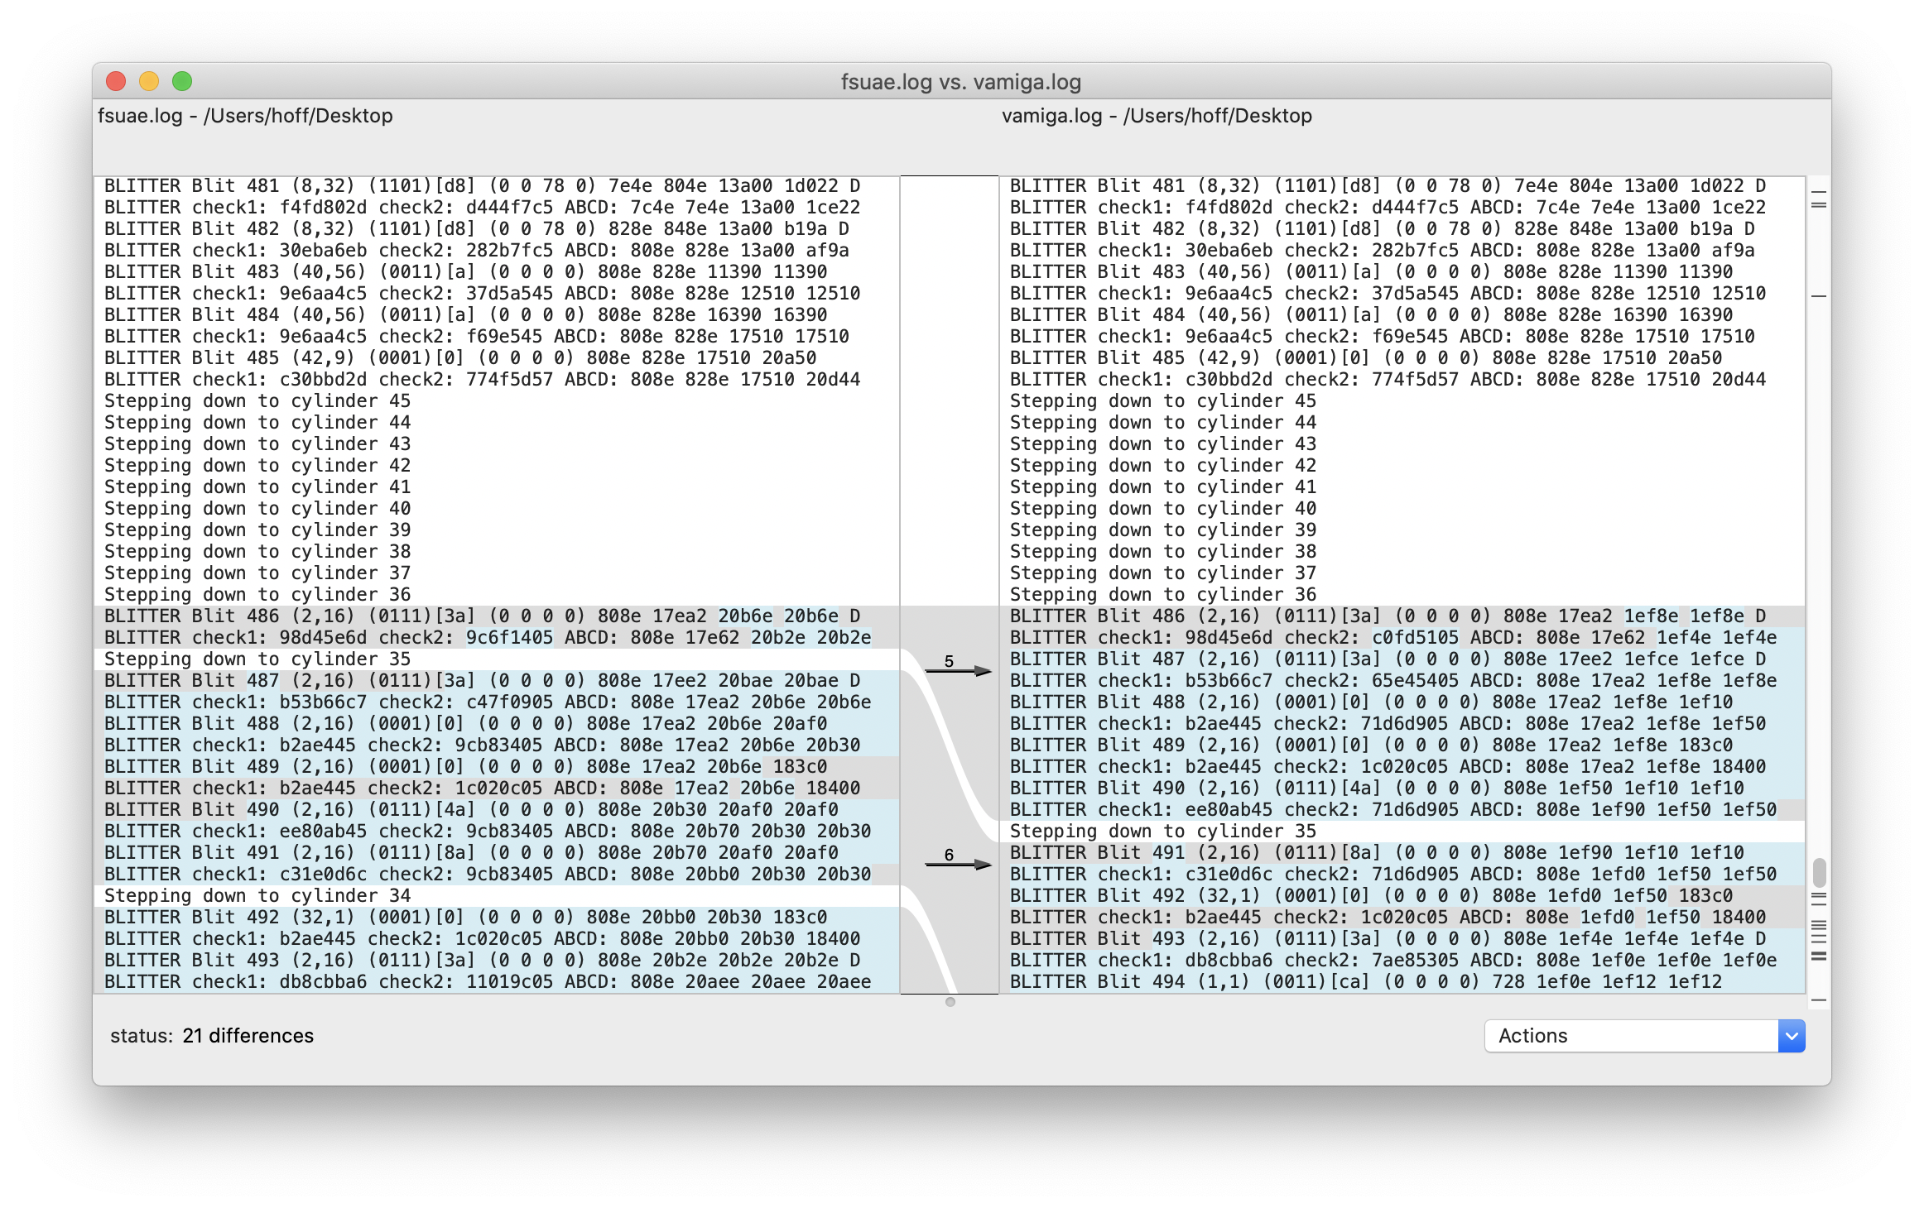
Task: Select 'check2: c0fd5105' line in right pane
Action: (x=1393, y=638)
